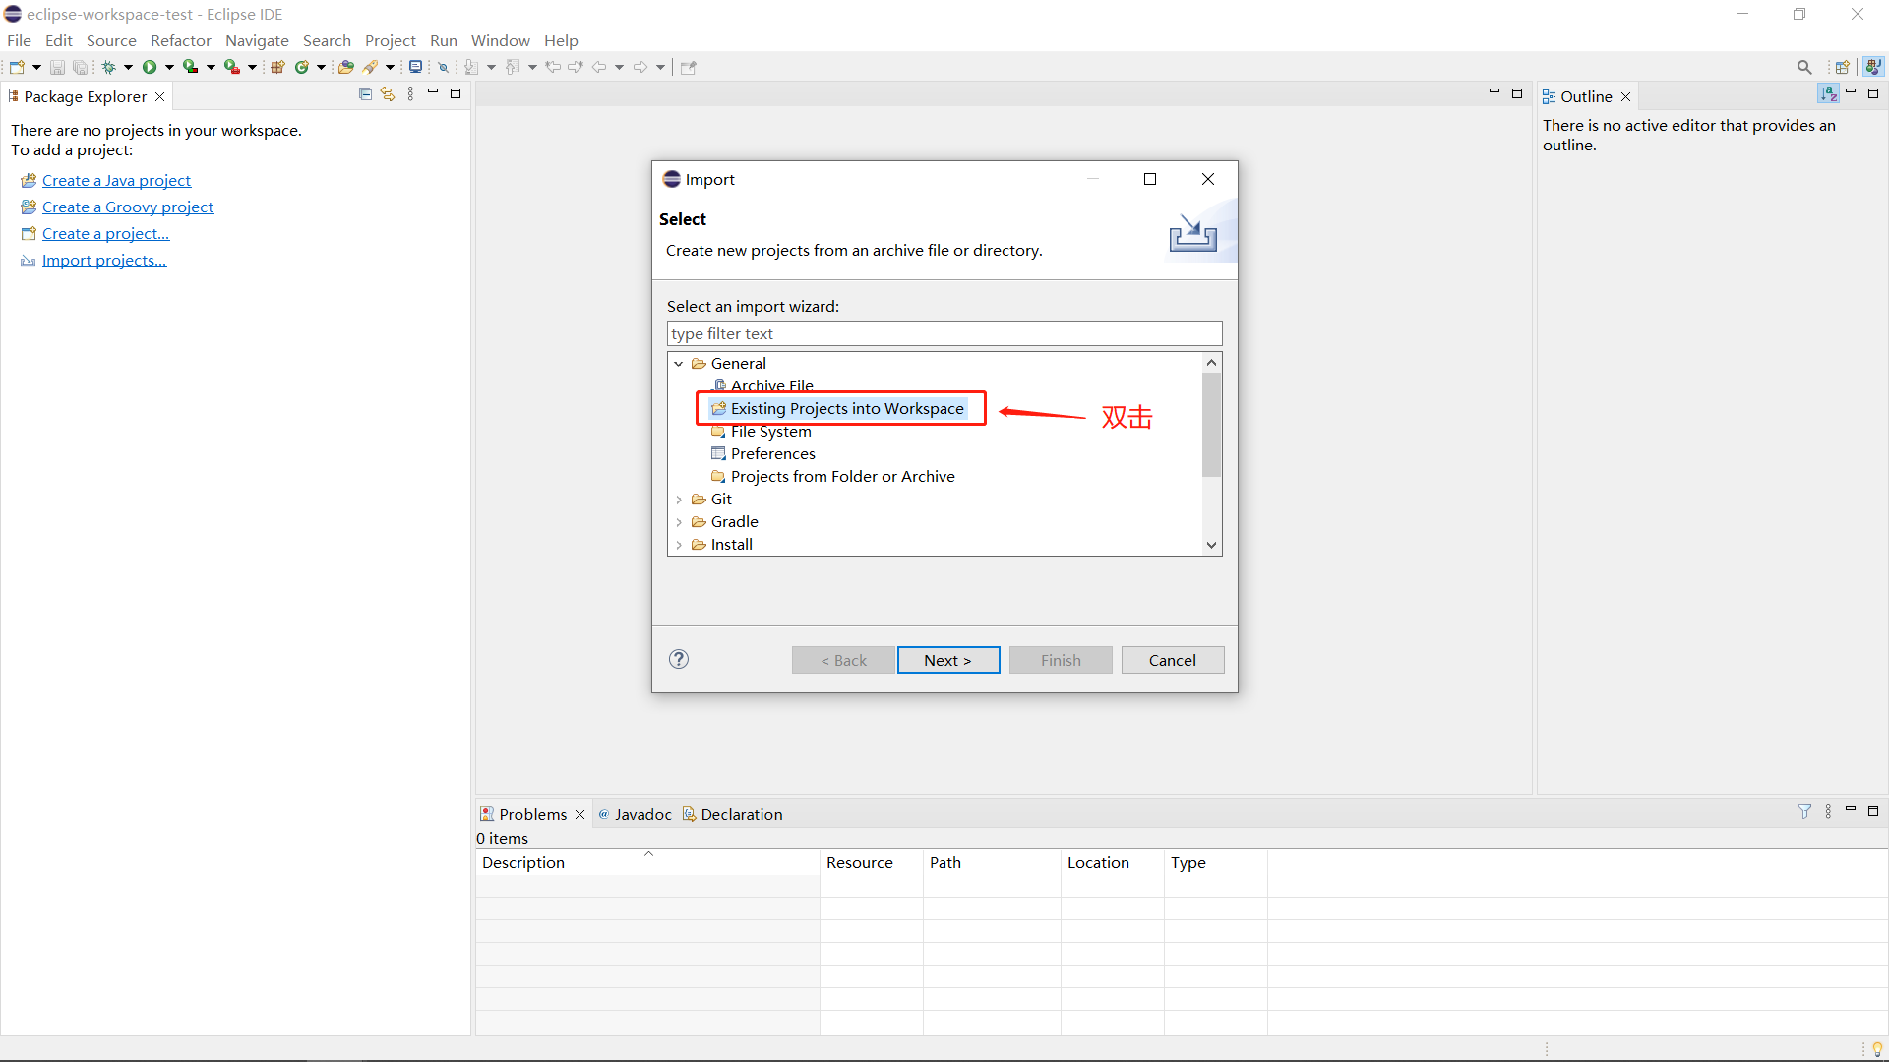Toggle Skip All Breakpoints icon

(444, 67)
